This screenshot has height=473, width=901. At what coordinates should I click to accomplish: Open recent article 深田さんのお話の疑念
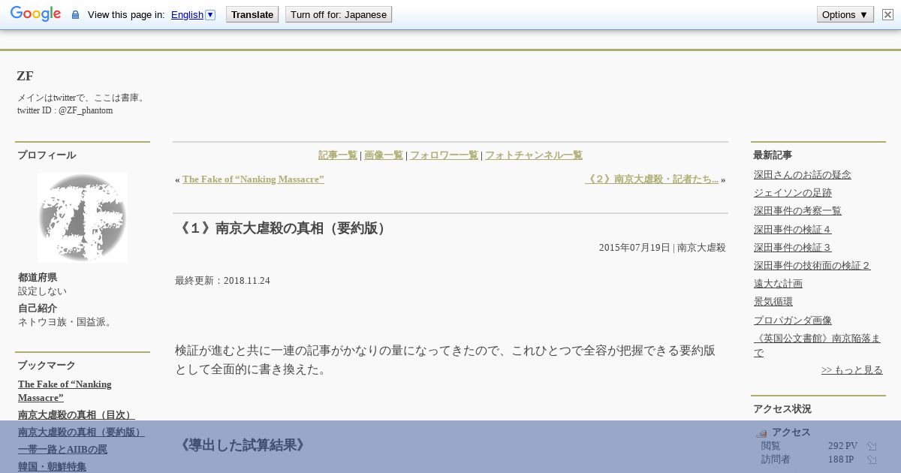tap(803, 175)
